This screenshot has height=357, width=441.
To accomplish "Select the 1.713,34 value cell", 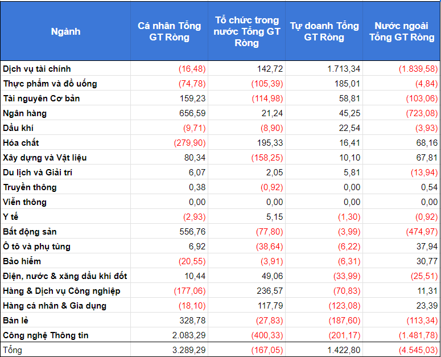I will (x=344, y=69).
